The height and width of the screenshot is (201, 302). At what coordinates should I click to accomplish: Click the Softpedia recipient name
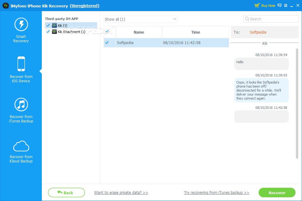(x=258, y=32)
